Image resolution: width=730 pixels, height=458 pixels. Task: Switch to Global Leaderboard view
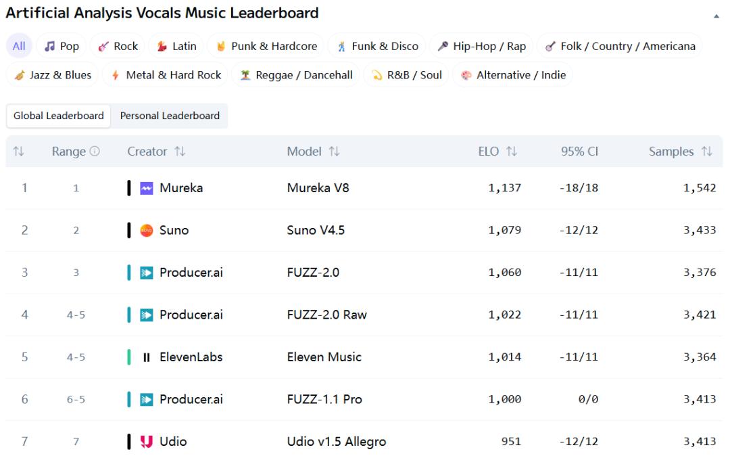point(59,116)
